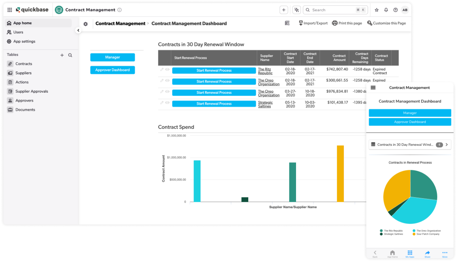Search tables using the magnifier icon
Viewport: 457px width, 262px height.
[x=70, y=55]
